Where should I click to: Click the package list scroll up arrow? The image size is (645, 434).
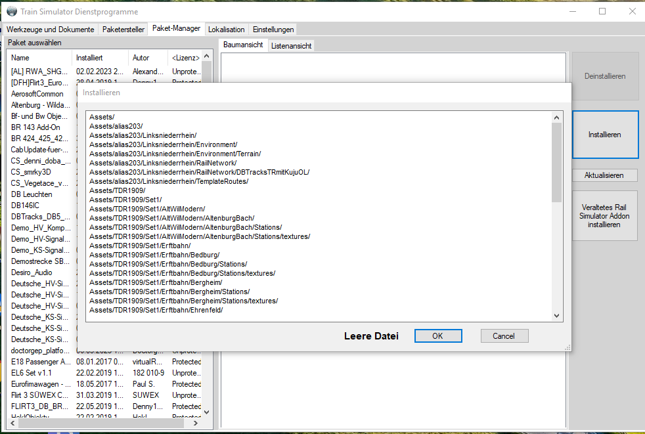point(206,56)
